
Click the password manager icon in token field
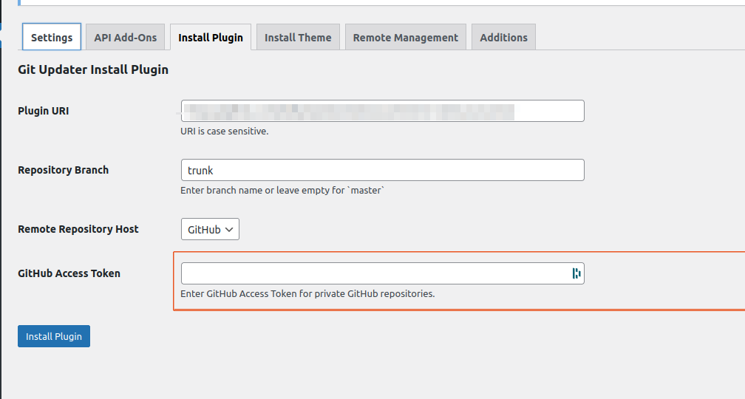click(576, 273)
